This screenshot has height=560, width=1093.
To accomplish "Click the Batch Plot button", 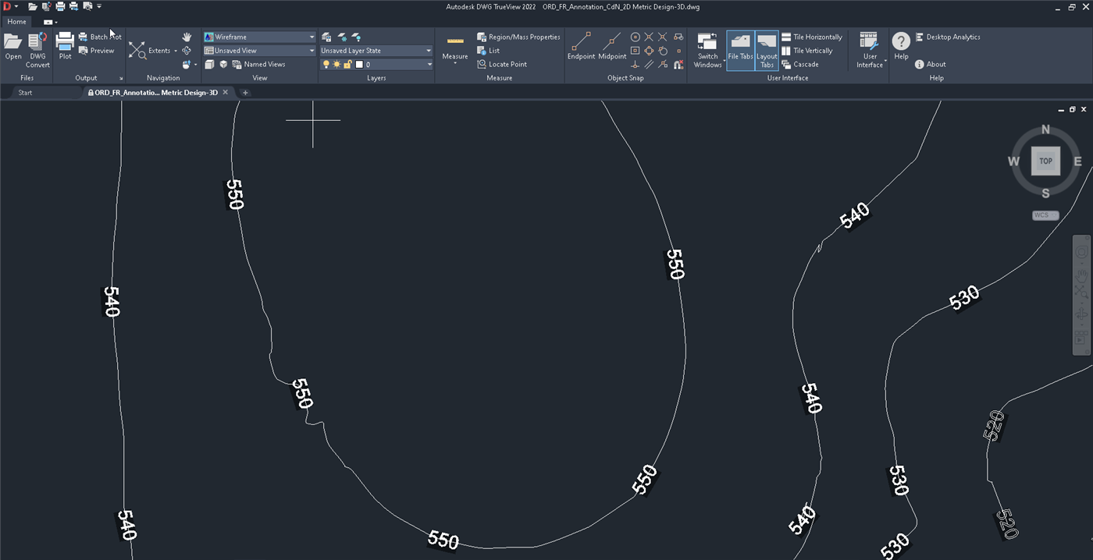I will (x=100, y=37).
